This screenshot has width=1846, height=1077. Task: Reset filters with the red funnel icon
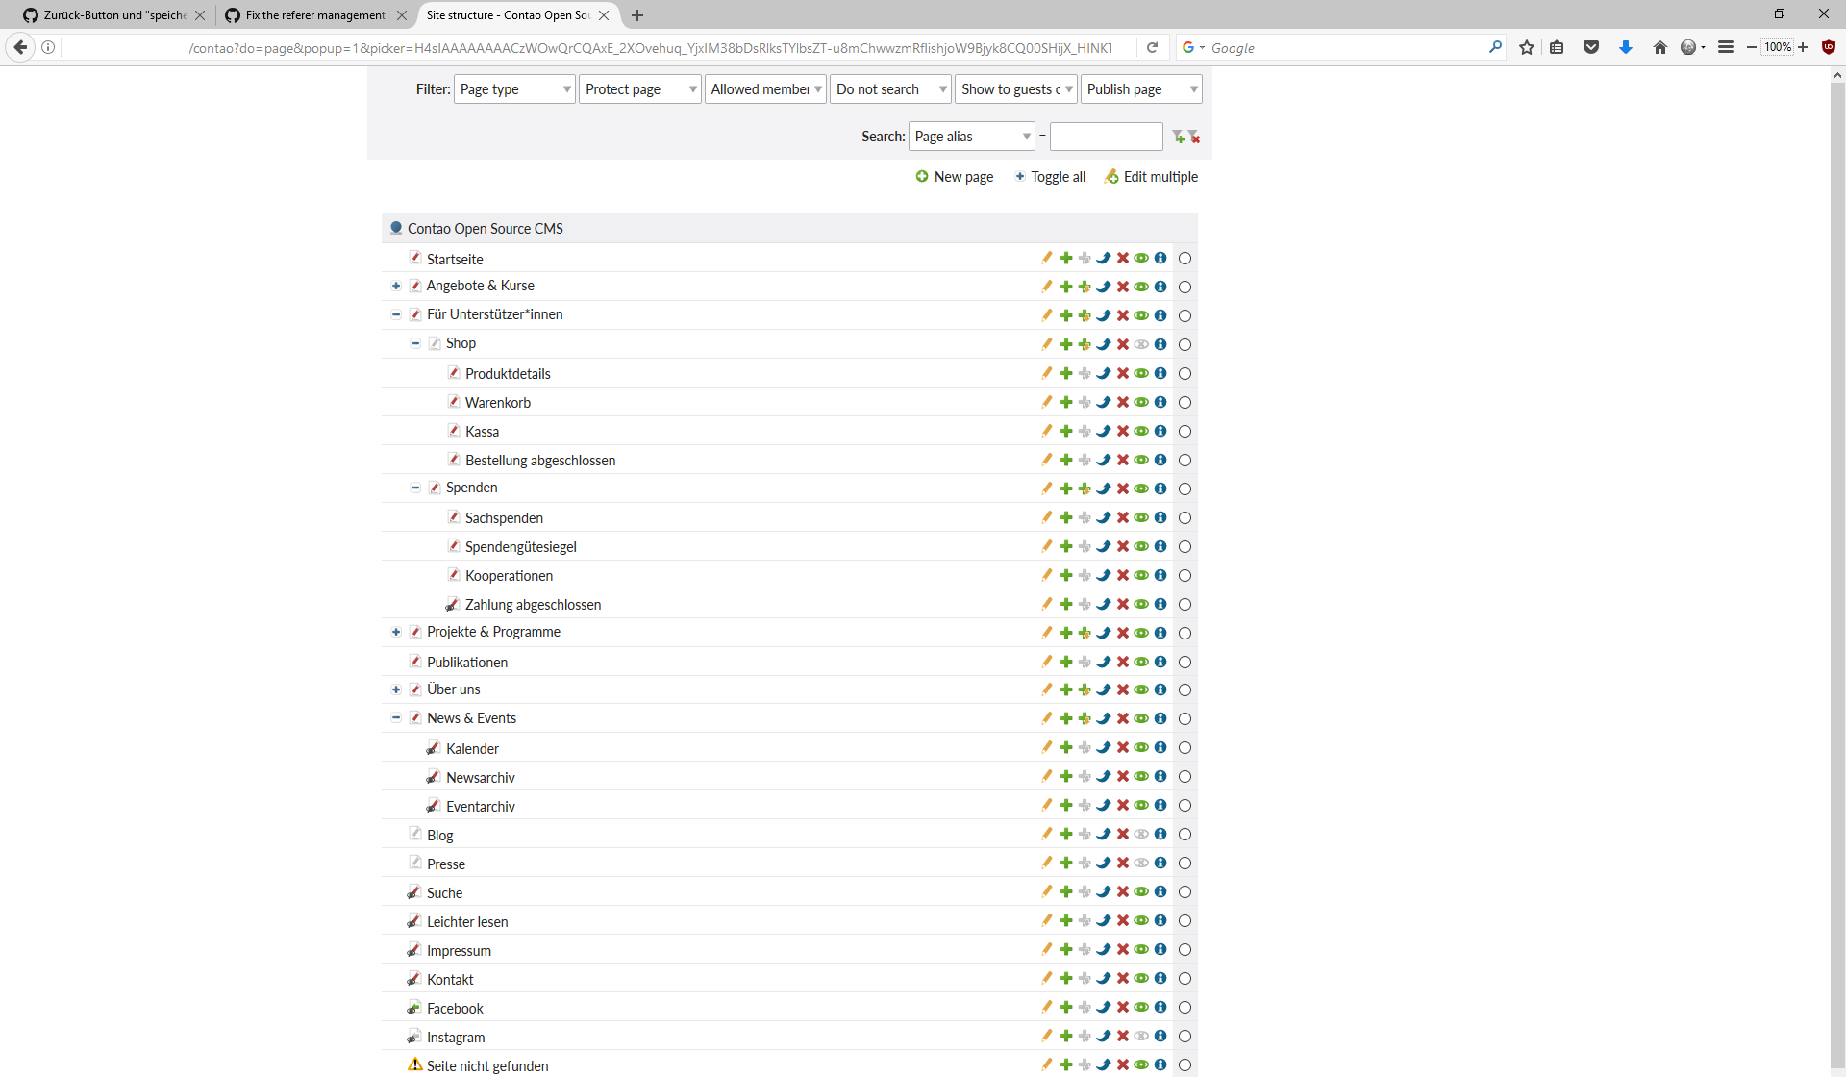click(x=1194, y=137)
